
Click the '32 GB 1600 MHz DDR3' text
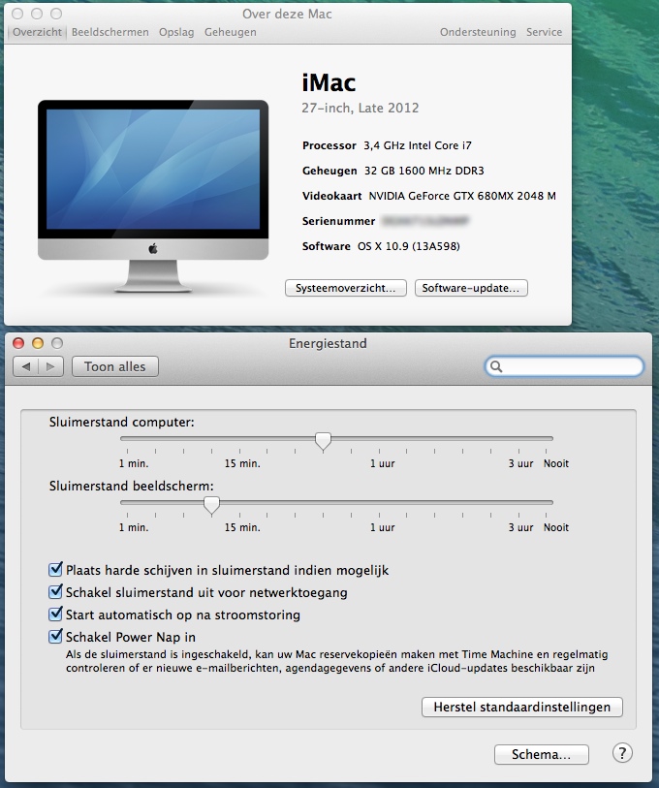[424, 171]
